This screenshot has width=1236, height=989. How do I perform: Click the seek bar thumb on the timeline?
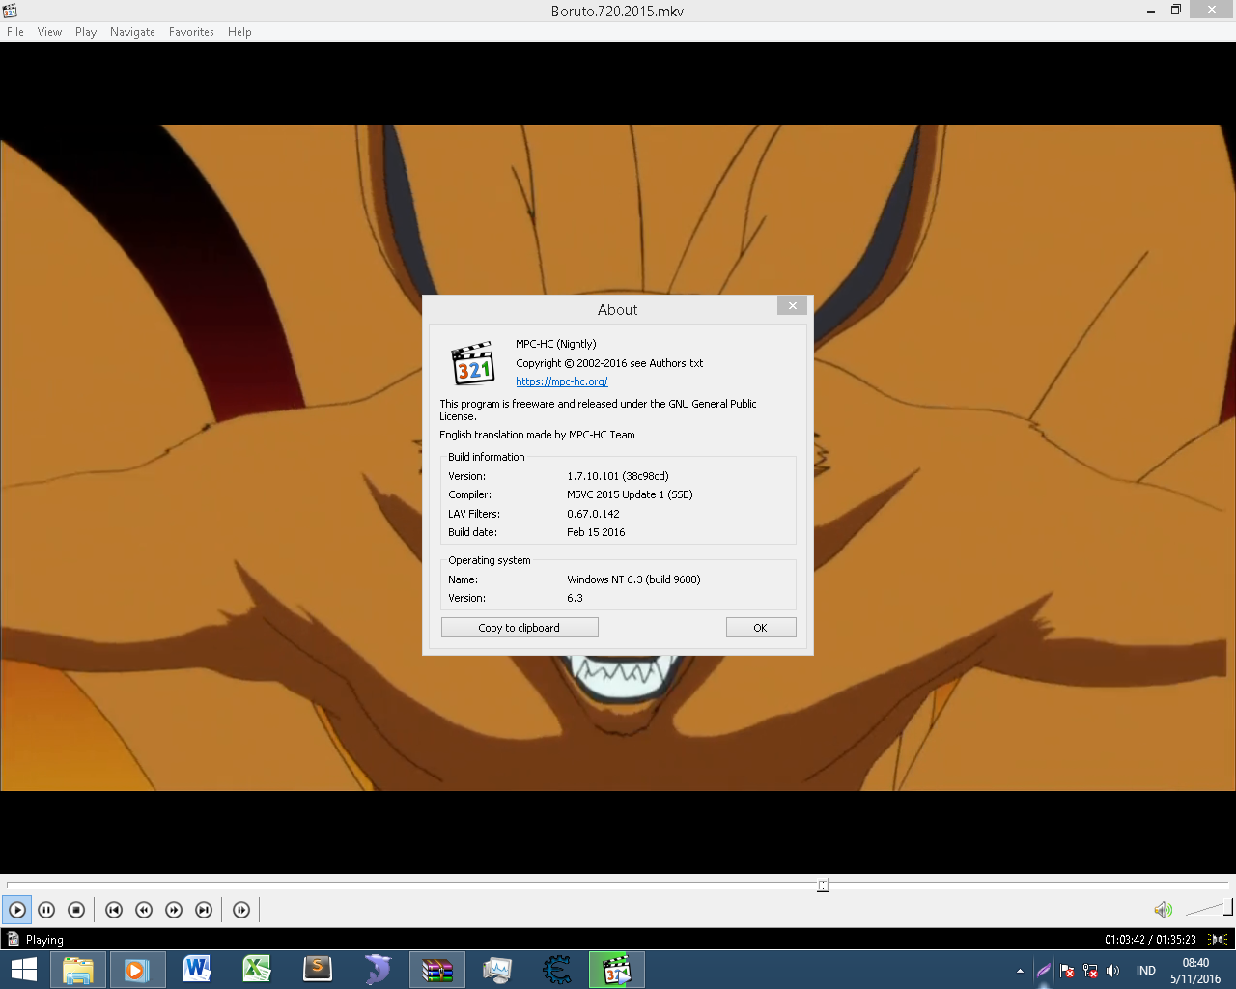point(823,885)
